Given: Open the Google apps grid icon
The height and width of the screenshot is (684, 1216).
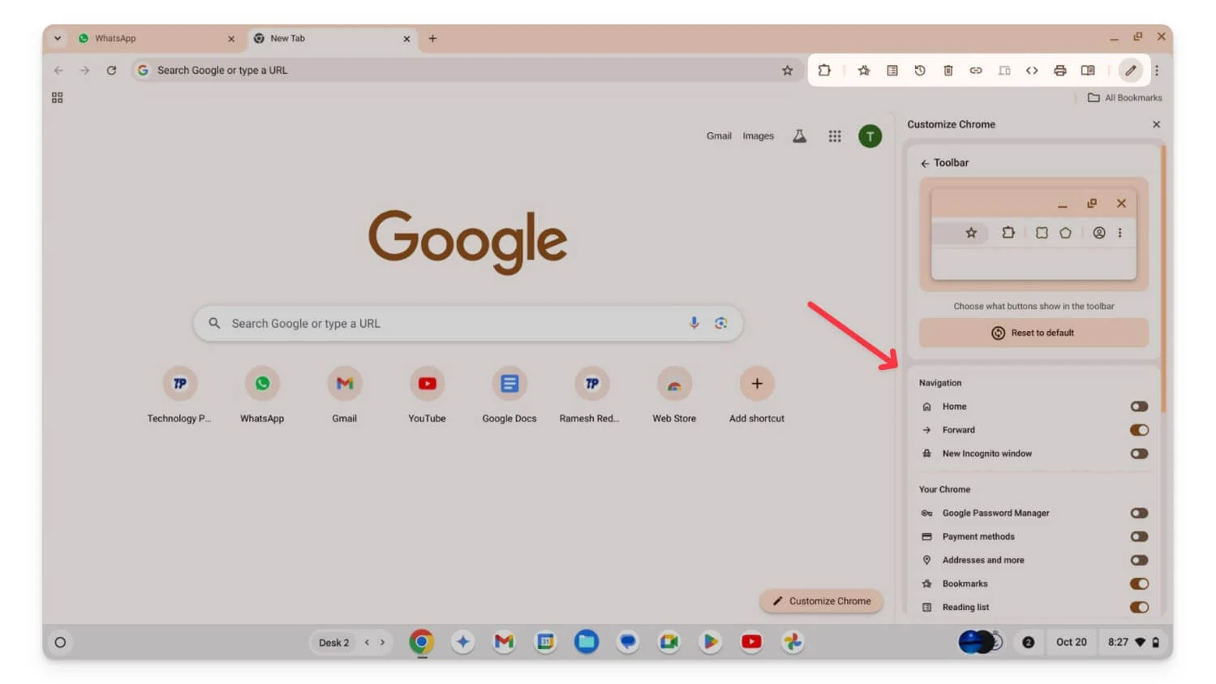Looking at the screenshot, I should coord(835,136).
